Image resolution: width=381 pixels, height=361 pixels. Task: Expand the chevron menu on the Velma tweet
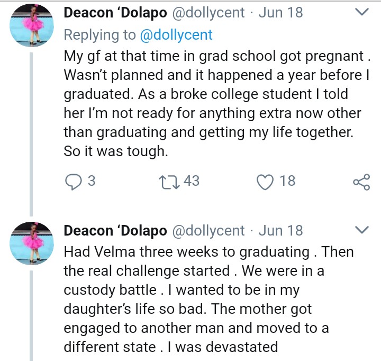(361, 230)
